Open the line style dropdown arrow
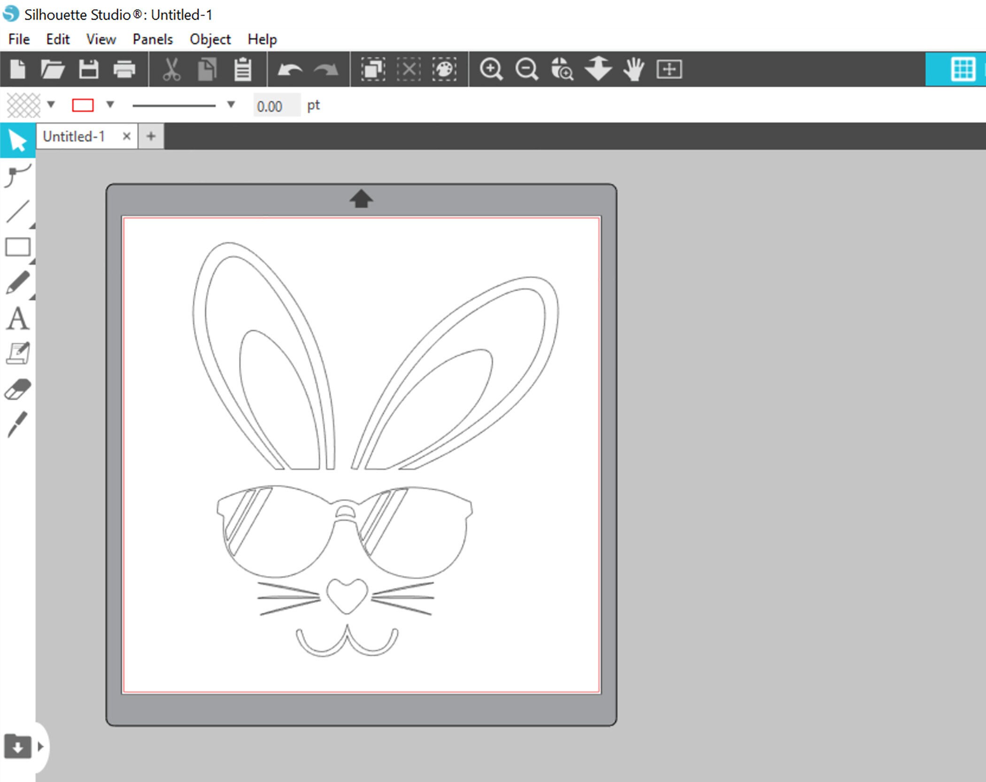 point(231,104)
